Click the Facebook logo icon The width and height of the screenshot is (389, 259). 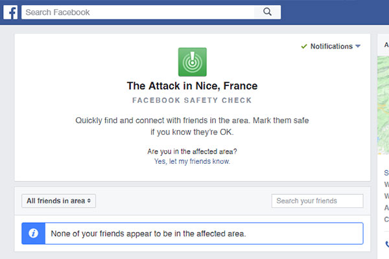click(x=10, y=12)
